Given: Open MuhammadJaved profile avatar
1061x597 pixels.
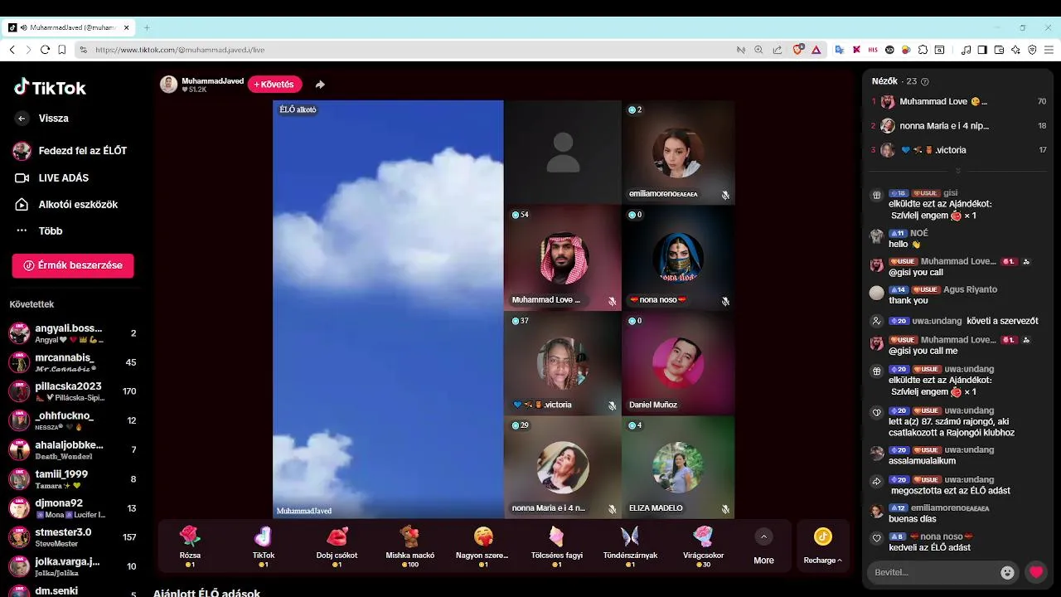Looking at the screenshot, I should click(x=169, y=85).
